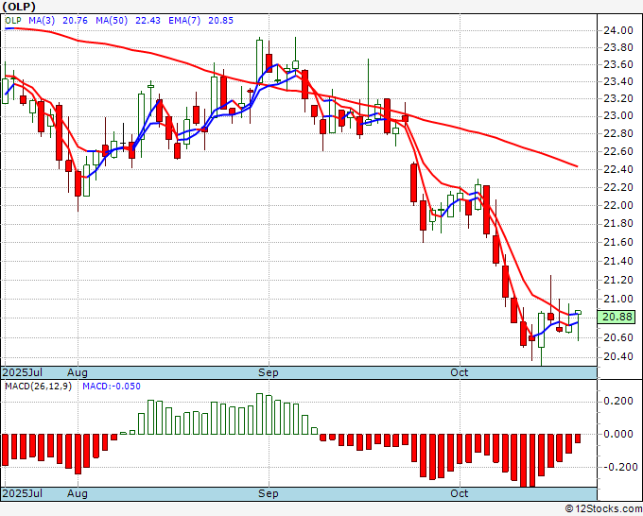Click the Oct marker on price timeline
Screen dimensions: 643x516
460,372
